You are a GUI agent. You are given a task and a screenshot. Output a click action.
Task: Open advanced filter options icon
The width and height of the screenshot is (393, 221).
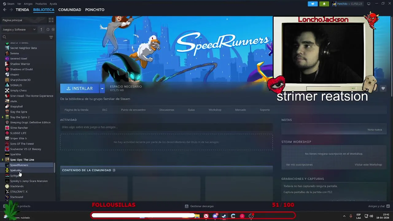click(51, 37)
